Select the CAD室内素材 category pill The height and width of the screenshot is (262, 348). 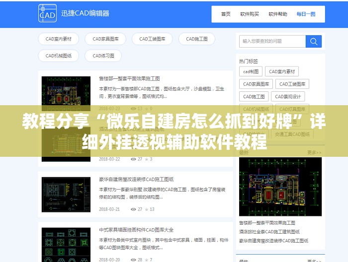(58, 39)
